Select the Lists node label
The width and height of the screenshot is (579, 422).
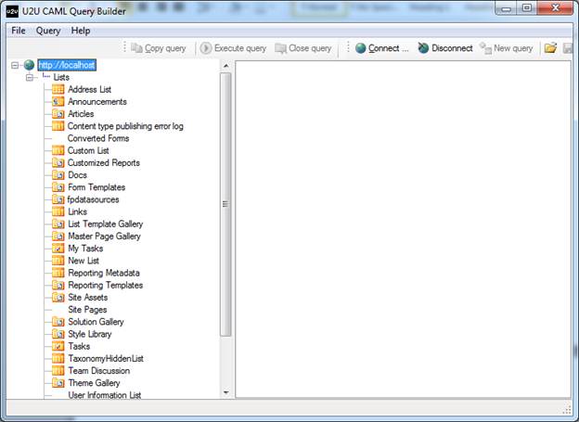(x=61, y=77)
